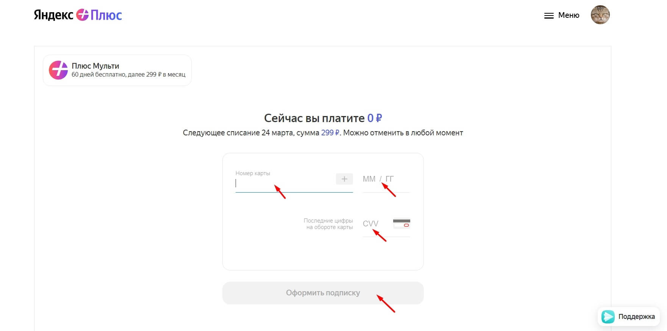Click the Плюс gradient circle logo in header

82,15
